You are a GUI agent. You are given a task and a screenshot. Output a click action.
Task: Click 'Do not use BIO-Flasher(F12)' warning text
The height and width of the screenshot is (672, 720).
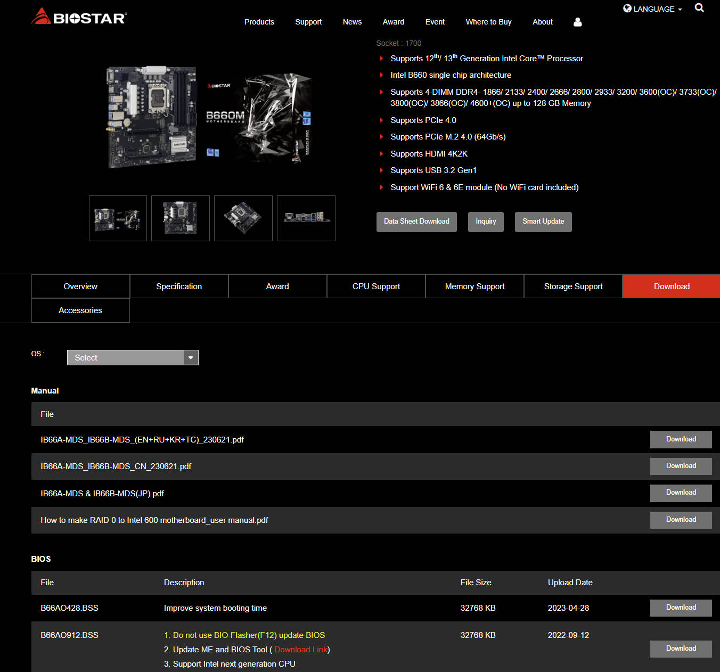244,635
